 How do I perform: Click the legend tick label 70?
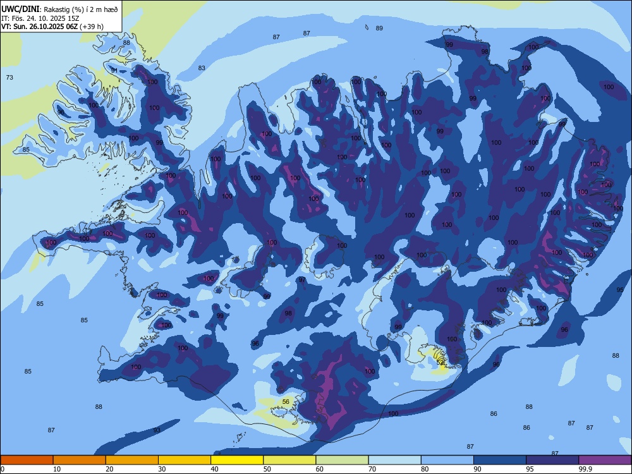point(372,469)
